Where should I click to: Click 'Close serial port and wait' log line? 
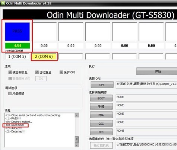point(33,115)
